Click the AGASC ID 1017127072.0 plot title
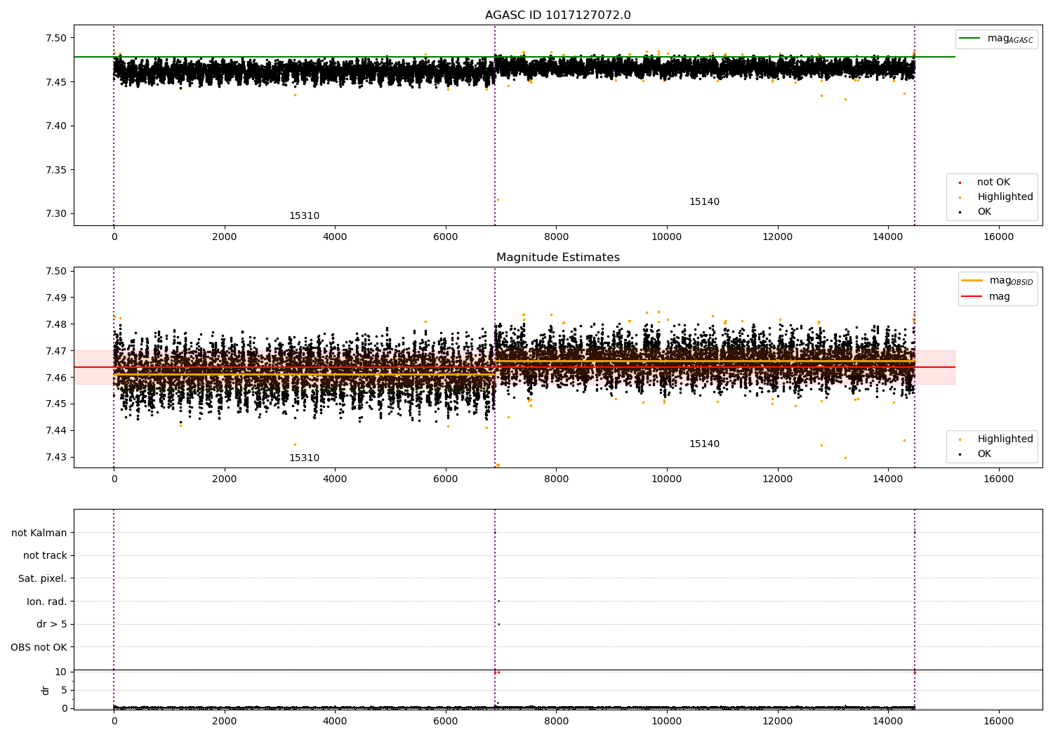 coord(557,15)
